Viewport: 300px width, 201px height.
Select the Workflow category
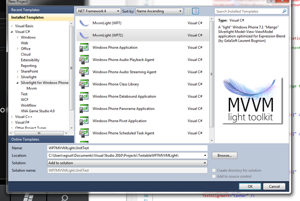point(28,105)
